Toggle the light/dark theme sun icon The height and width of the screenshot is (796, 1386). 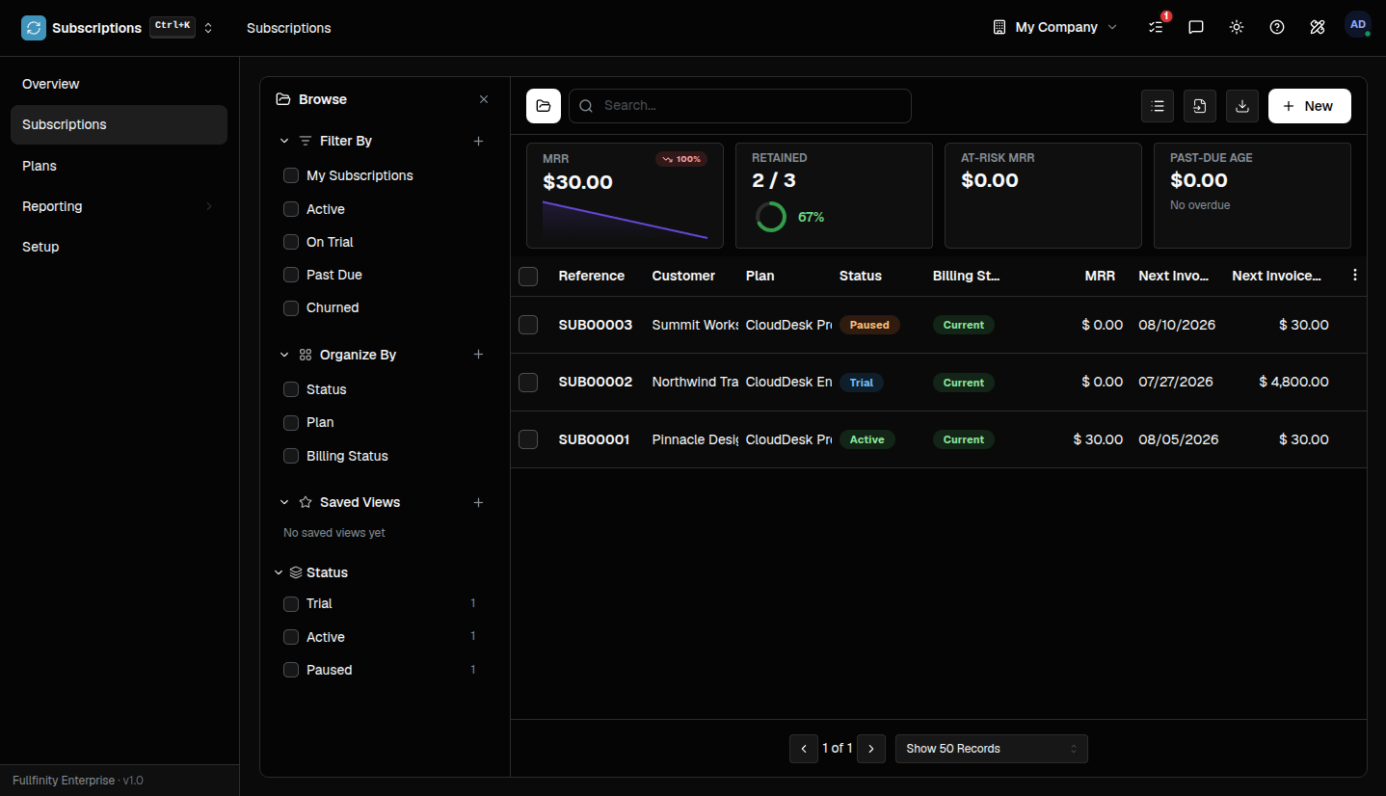click(x=1237, y=27)
